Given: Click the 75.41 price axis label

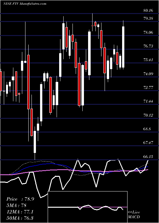Looking at the screenshot, I should [149, 60].
